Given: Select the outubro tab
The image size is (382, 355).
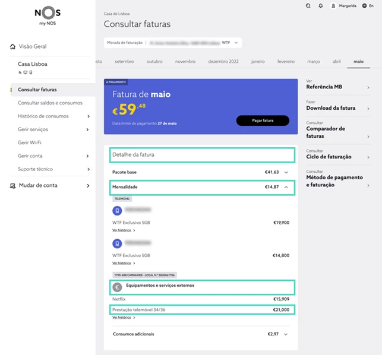Looking at the screenshot, I should coord(154,62).
